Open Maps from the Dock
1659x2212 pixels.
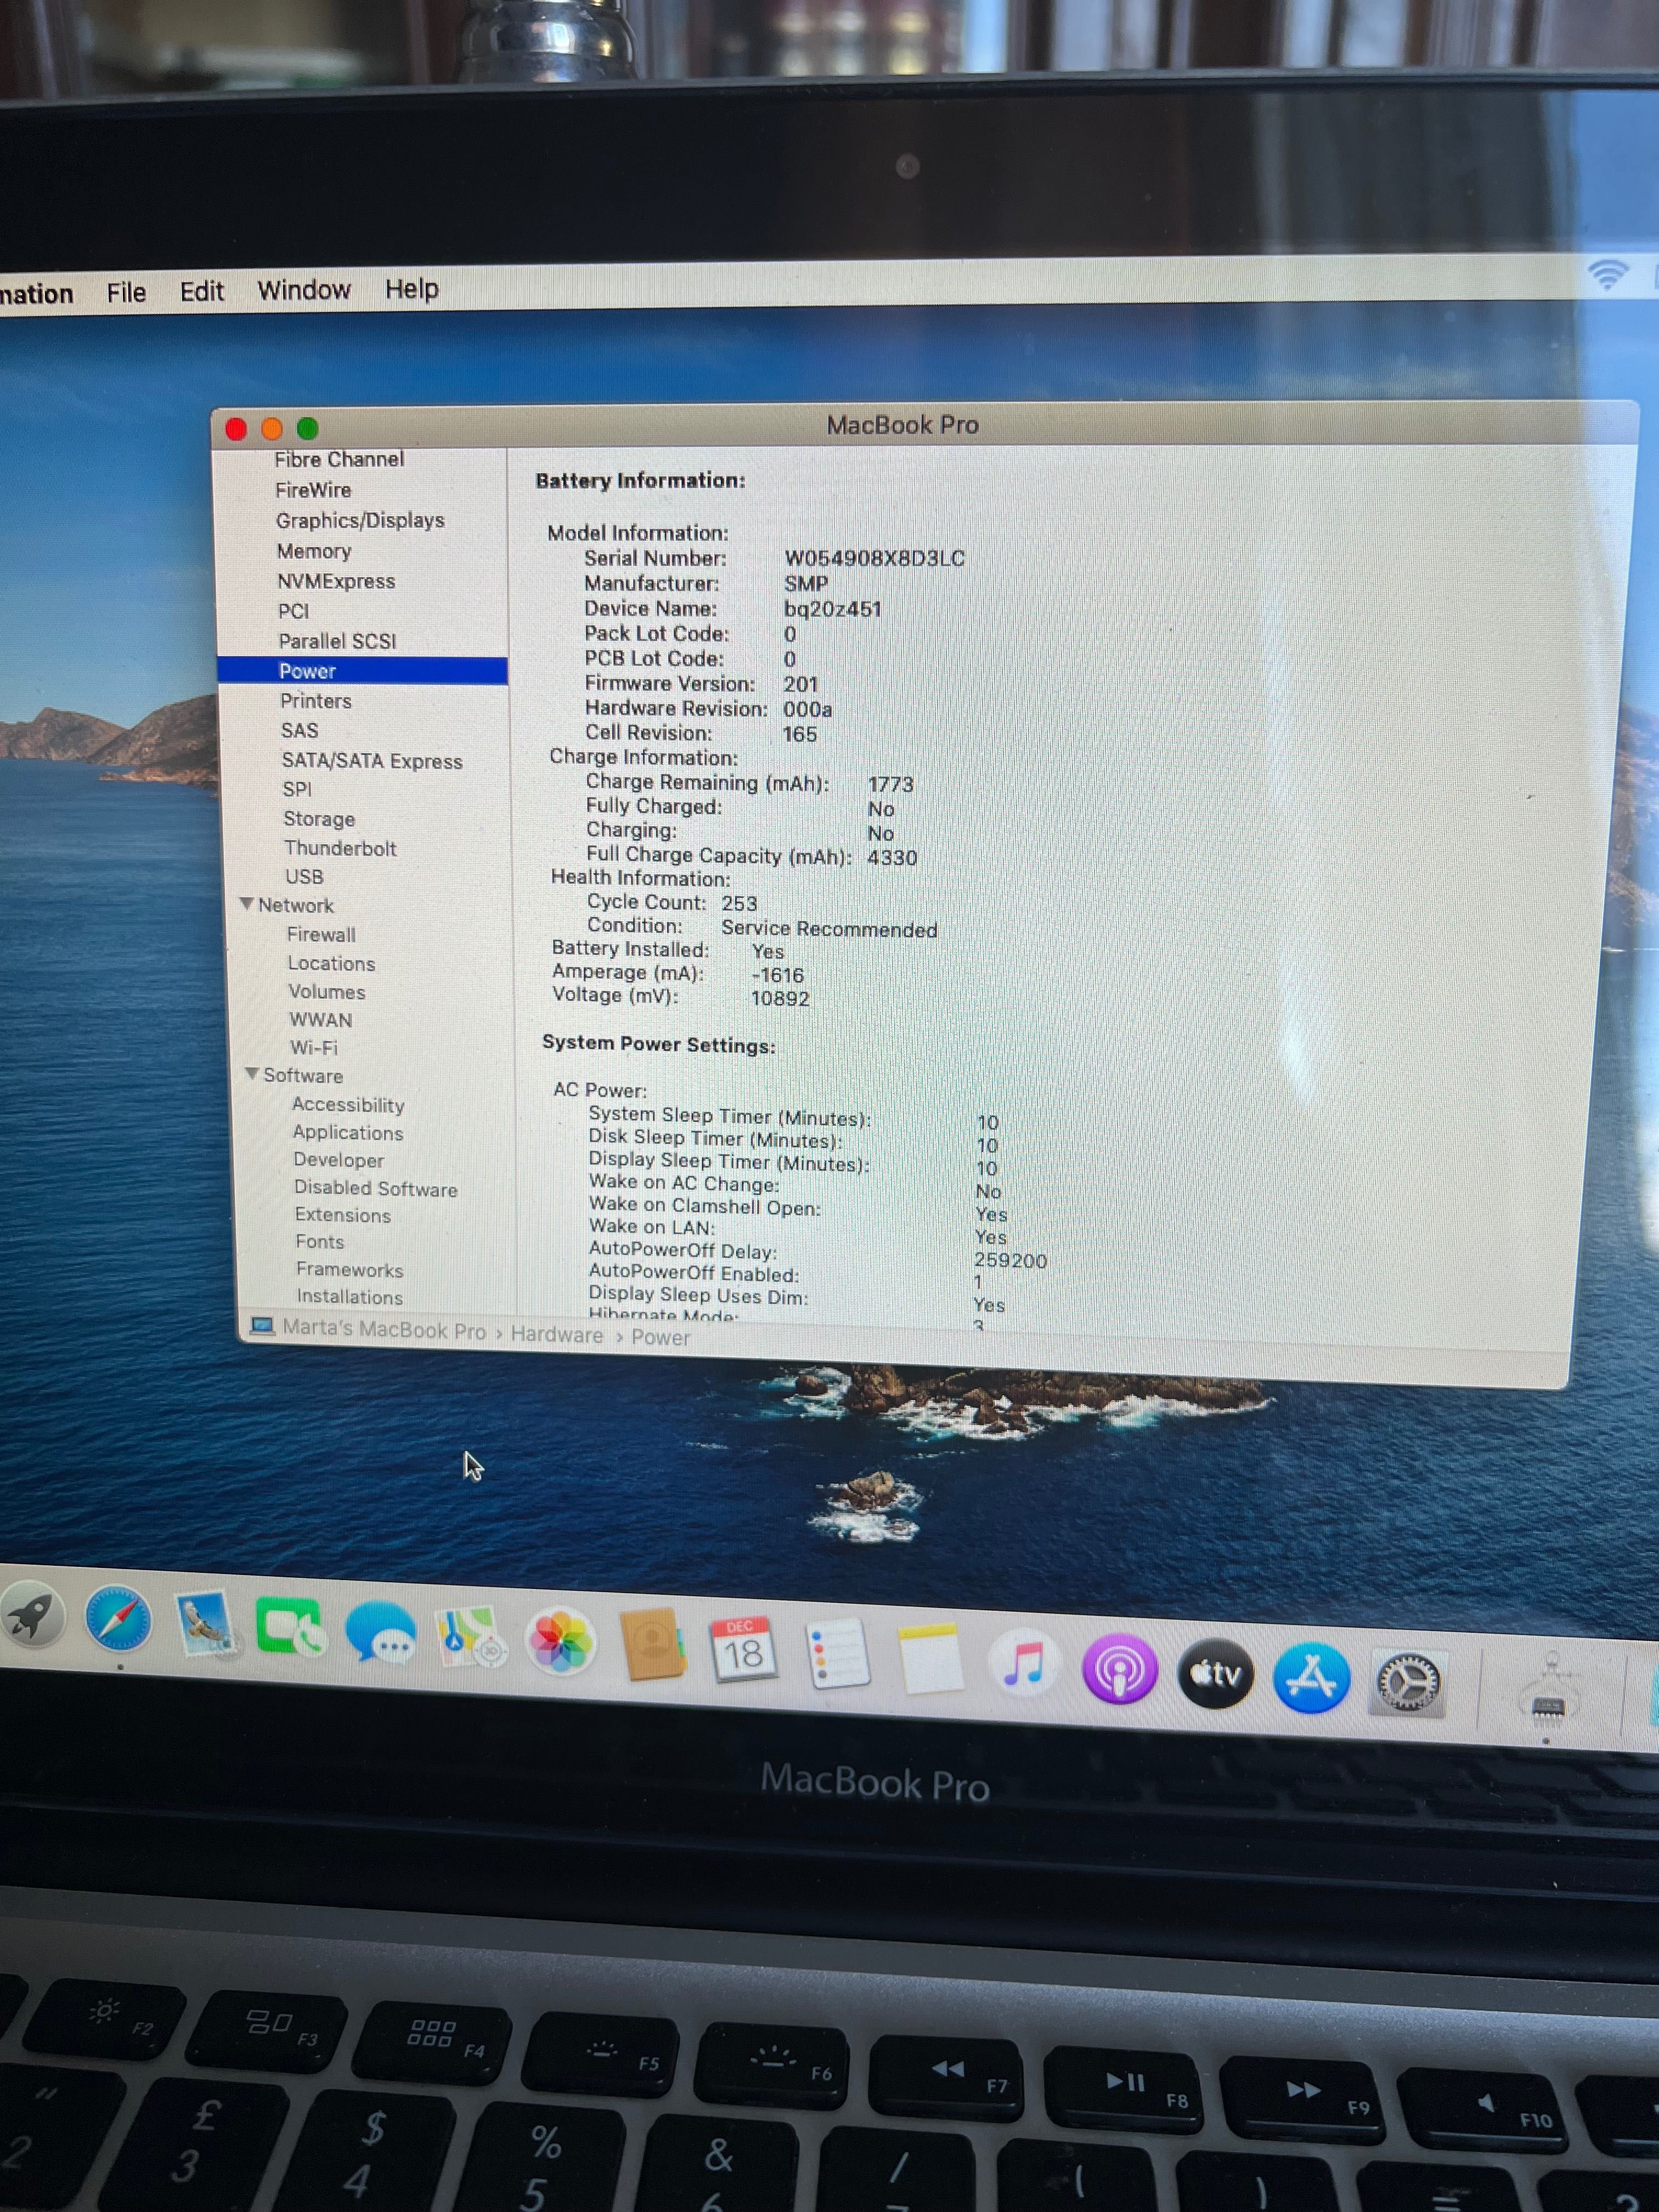(470, 1637)
